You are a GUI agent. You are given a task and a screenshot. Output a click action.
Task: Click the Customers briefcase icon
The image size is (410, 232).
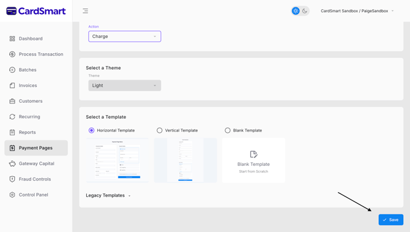(12, 101)
